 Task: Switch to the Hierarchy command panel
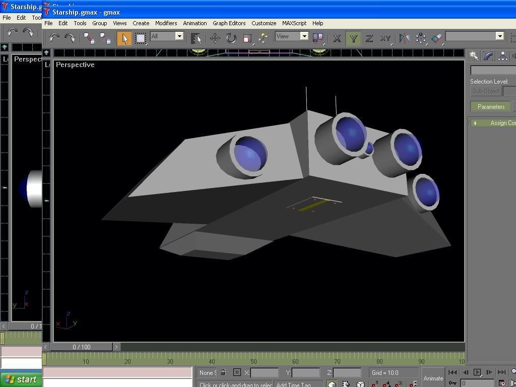pyautogui.click(x=503, y=55)
